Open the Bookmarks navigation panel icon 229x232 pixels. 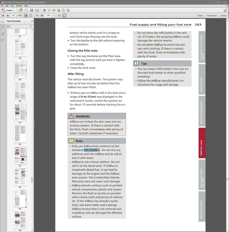coord(3,27)
